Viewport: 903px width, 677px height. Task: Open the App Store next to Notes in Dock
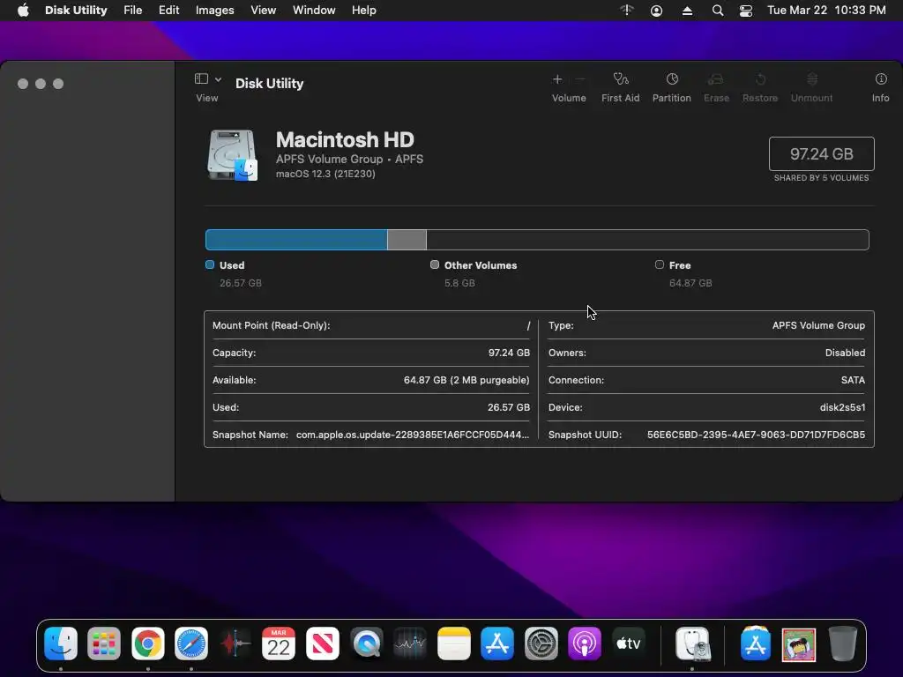pyautogui.click(x=497, y=643)
